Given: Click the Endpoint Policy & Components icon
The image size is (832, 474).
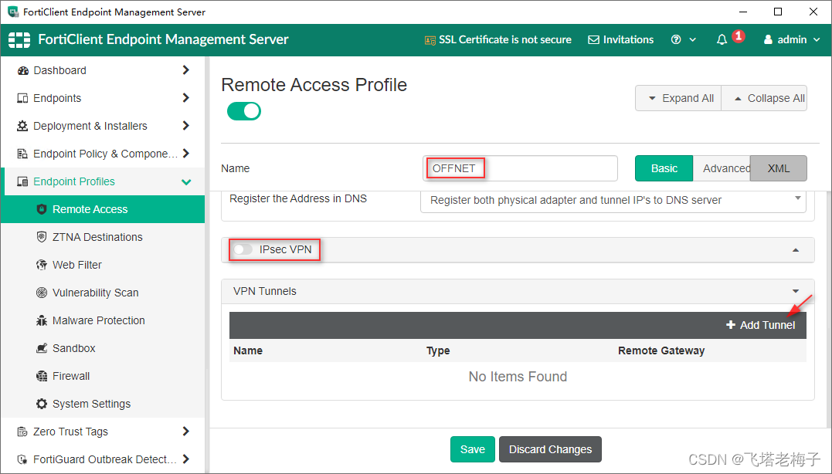Looking at the screenshot, I should (x=22, y=154).
